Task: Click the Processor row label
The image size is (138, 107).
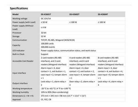Action: (17, 33)
